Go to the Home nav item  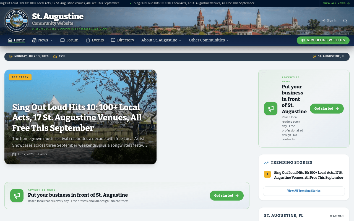point(16,40)
